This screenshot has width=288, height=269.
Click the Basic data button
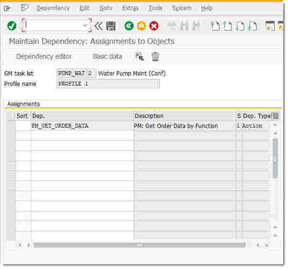[x=107, y=56]
